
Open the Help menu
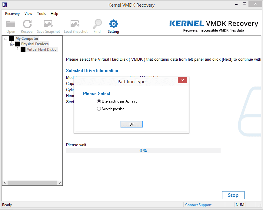[x=54, y=14]
